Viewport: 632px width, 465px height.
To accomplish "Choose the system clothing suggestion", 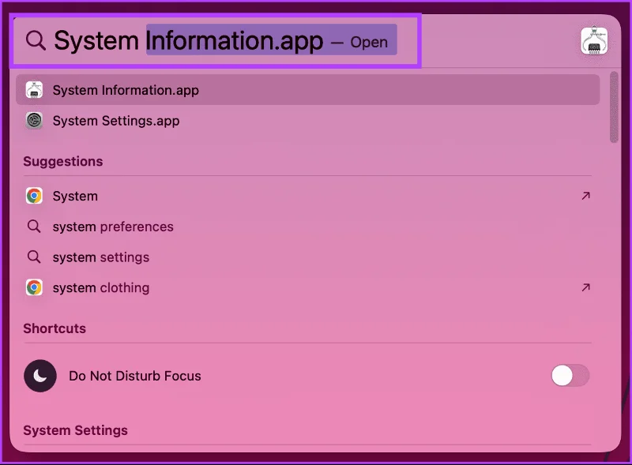I will [x=101, y=287].
